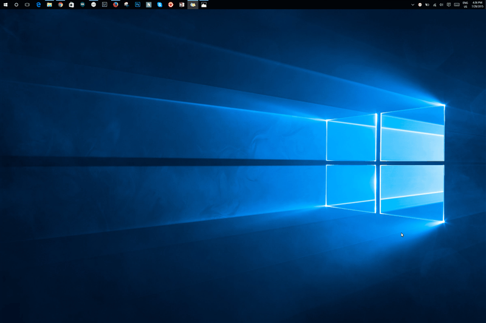This screenshot has height=323, width=486.
Task: Open the volume control tray icon
Action: [x=442, y=5]
